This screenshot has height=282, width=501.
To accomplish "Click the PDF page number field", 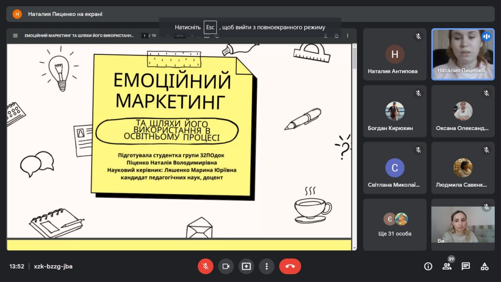I will (x=144, y=36).
